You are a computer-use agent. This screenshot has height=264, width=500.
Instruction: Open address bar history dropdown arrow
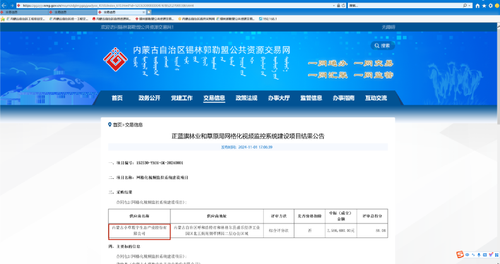tap(334, 6)
